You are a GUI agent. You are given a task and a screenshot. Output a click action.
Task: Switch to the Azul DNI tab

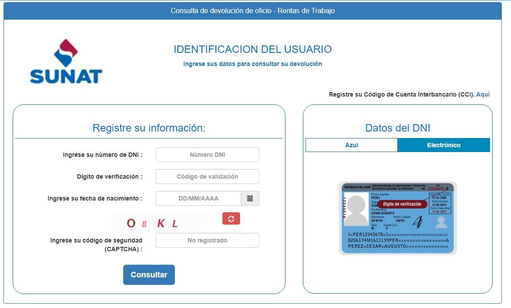coord(351,145)
